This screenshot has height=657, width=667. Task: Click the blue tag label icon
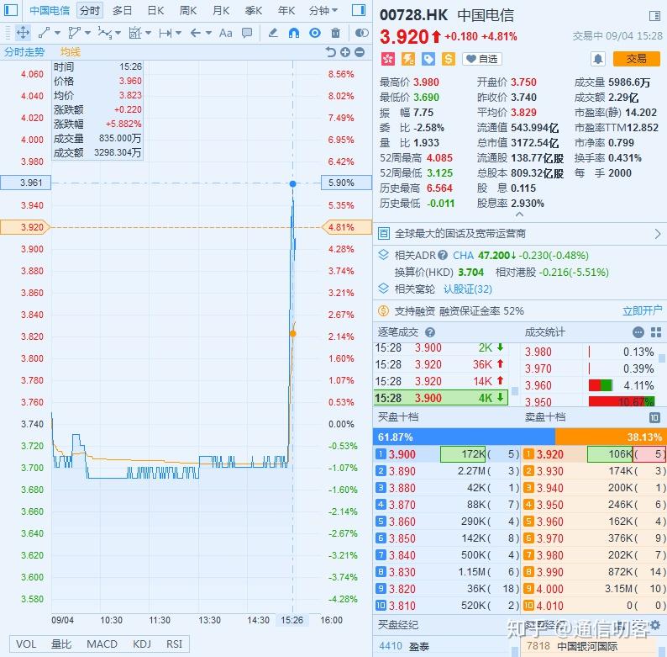pos(428,59)
